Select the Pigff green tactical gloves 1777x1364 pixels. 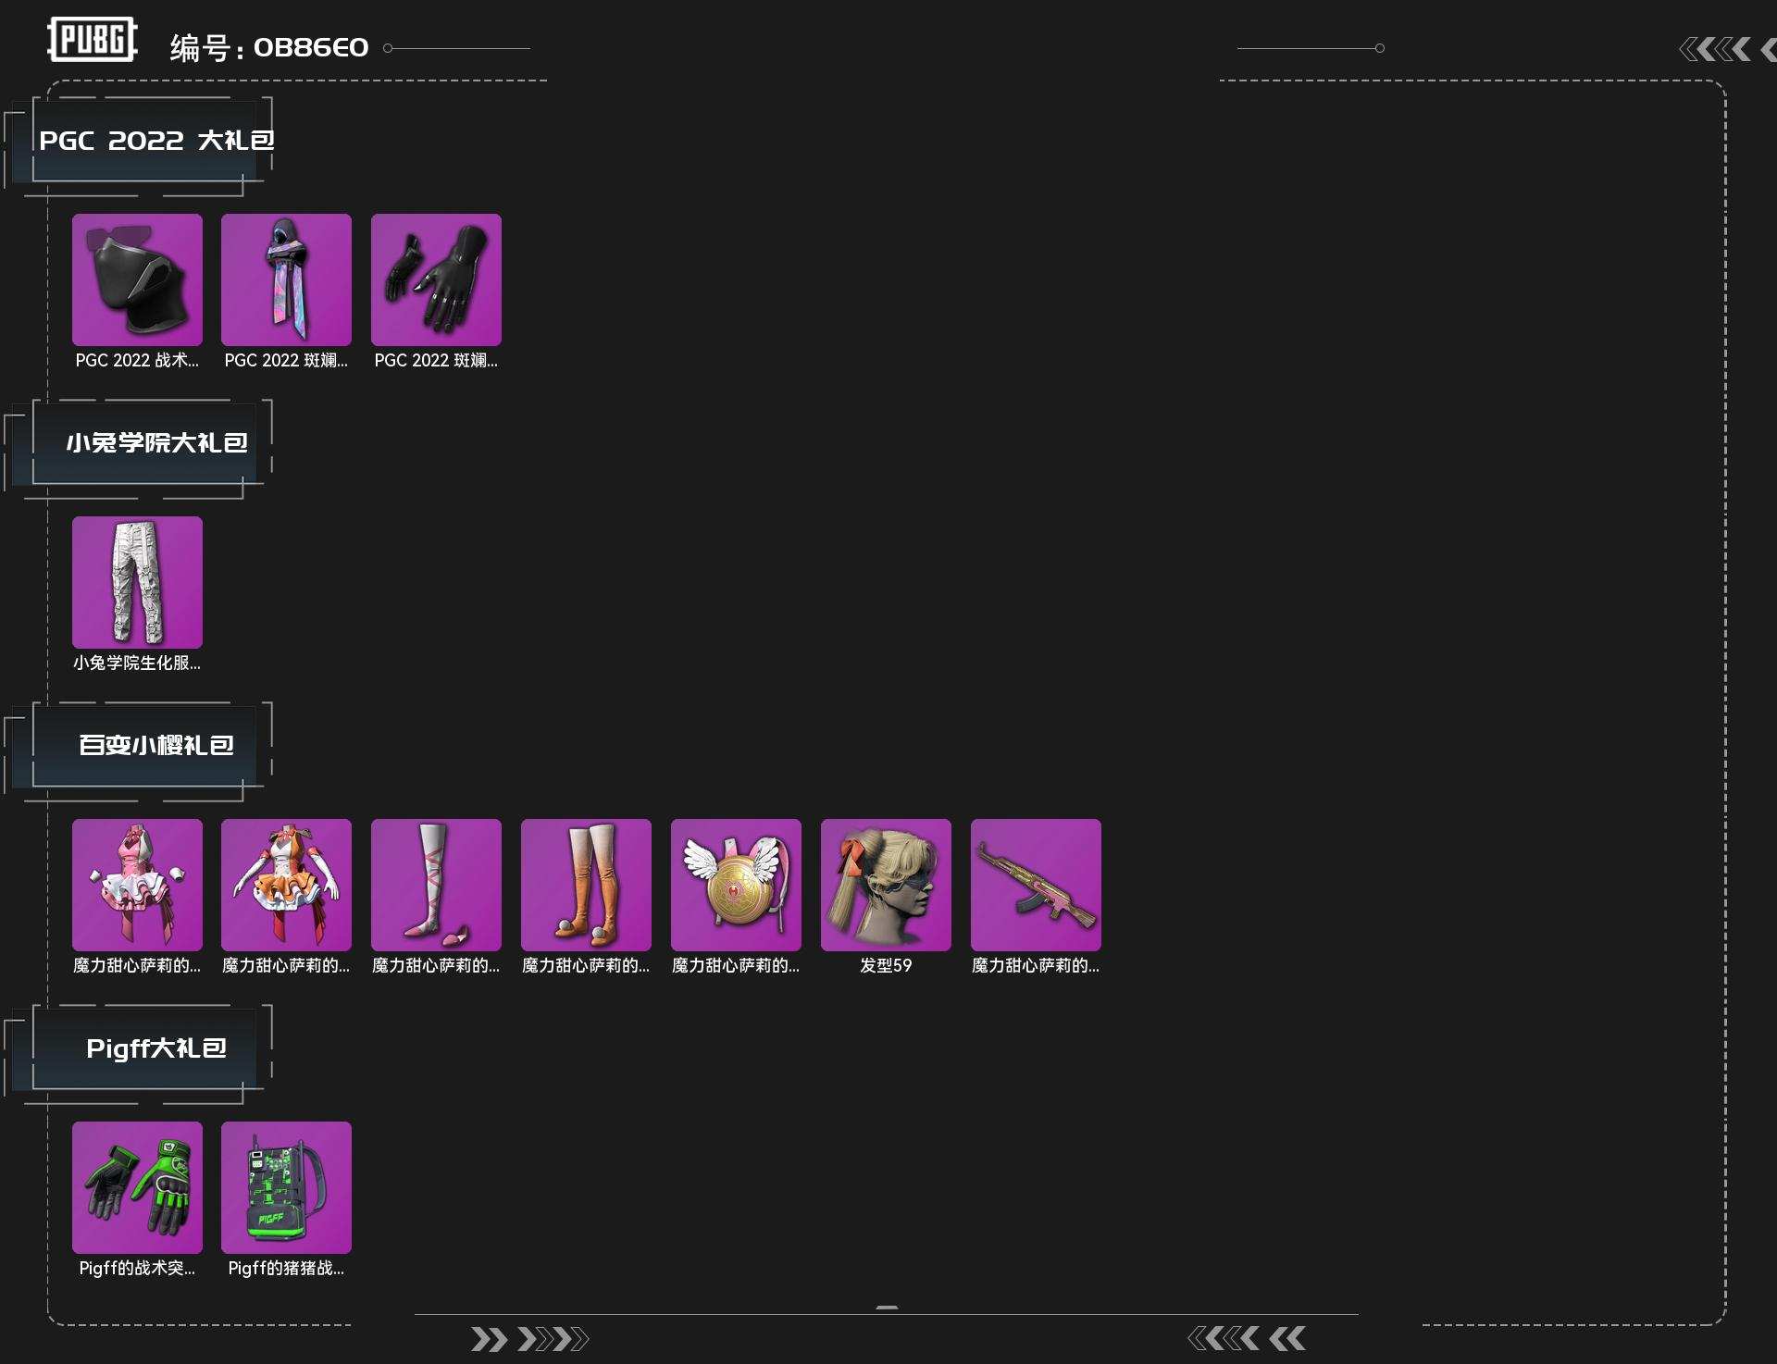tap(137, 1187)
